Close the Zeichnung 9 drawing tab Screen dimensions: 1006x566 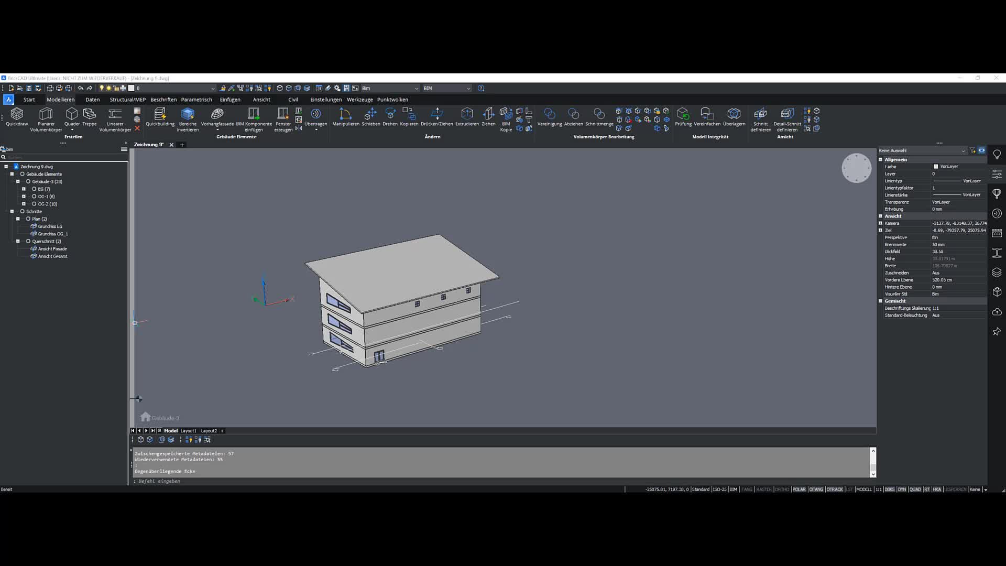tap(171, 145)
